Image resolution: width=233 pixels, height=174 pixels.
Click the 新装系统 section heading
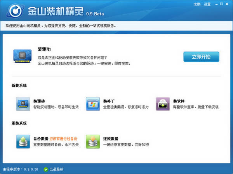[x=19, y=85]
